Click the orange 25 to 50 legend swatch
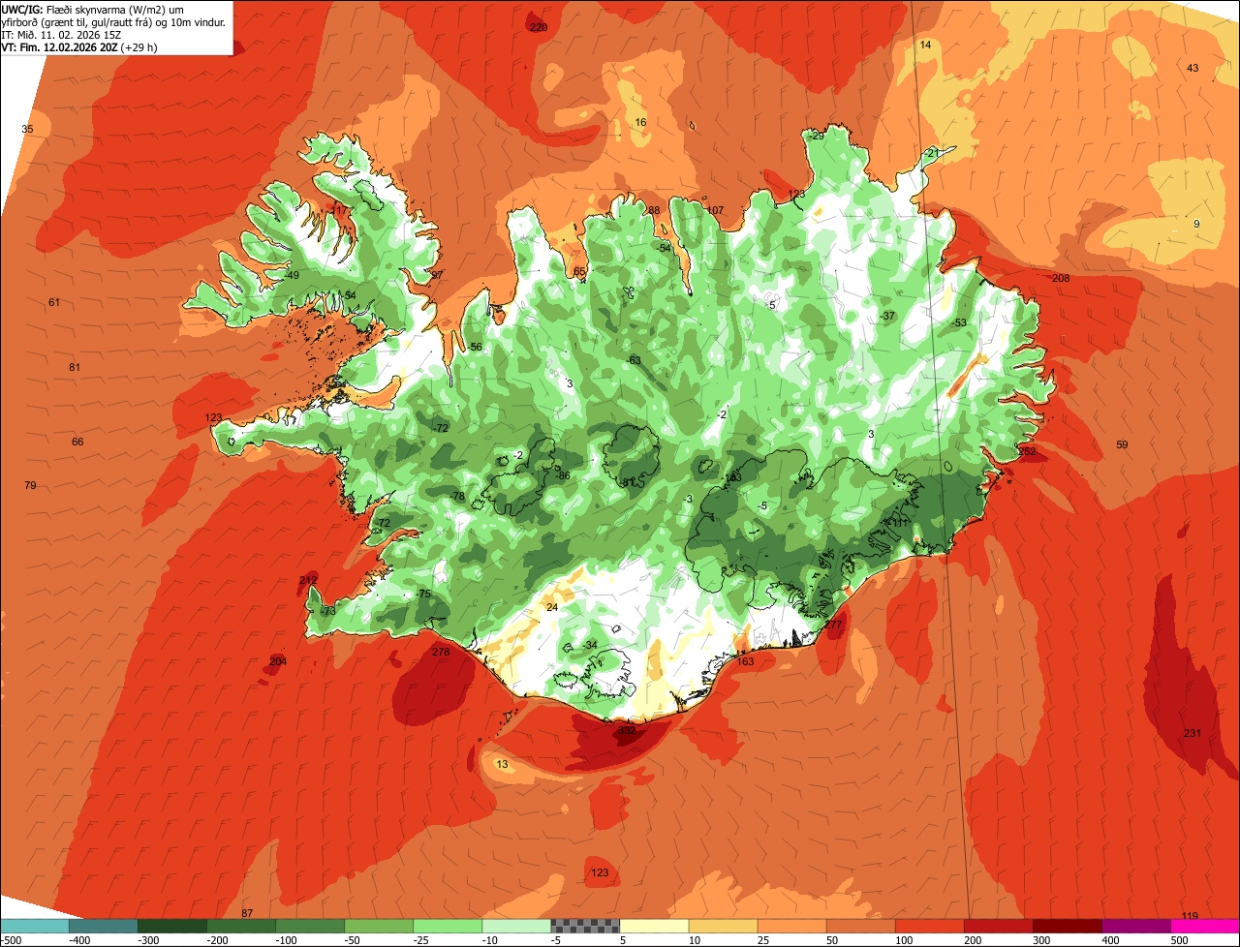Viewport: 1240px width, 947px height. (x=791, y=926)
